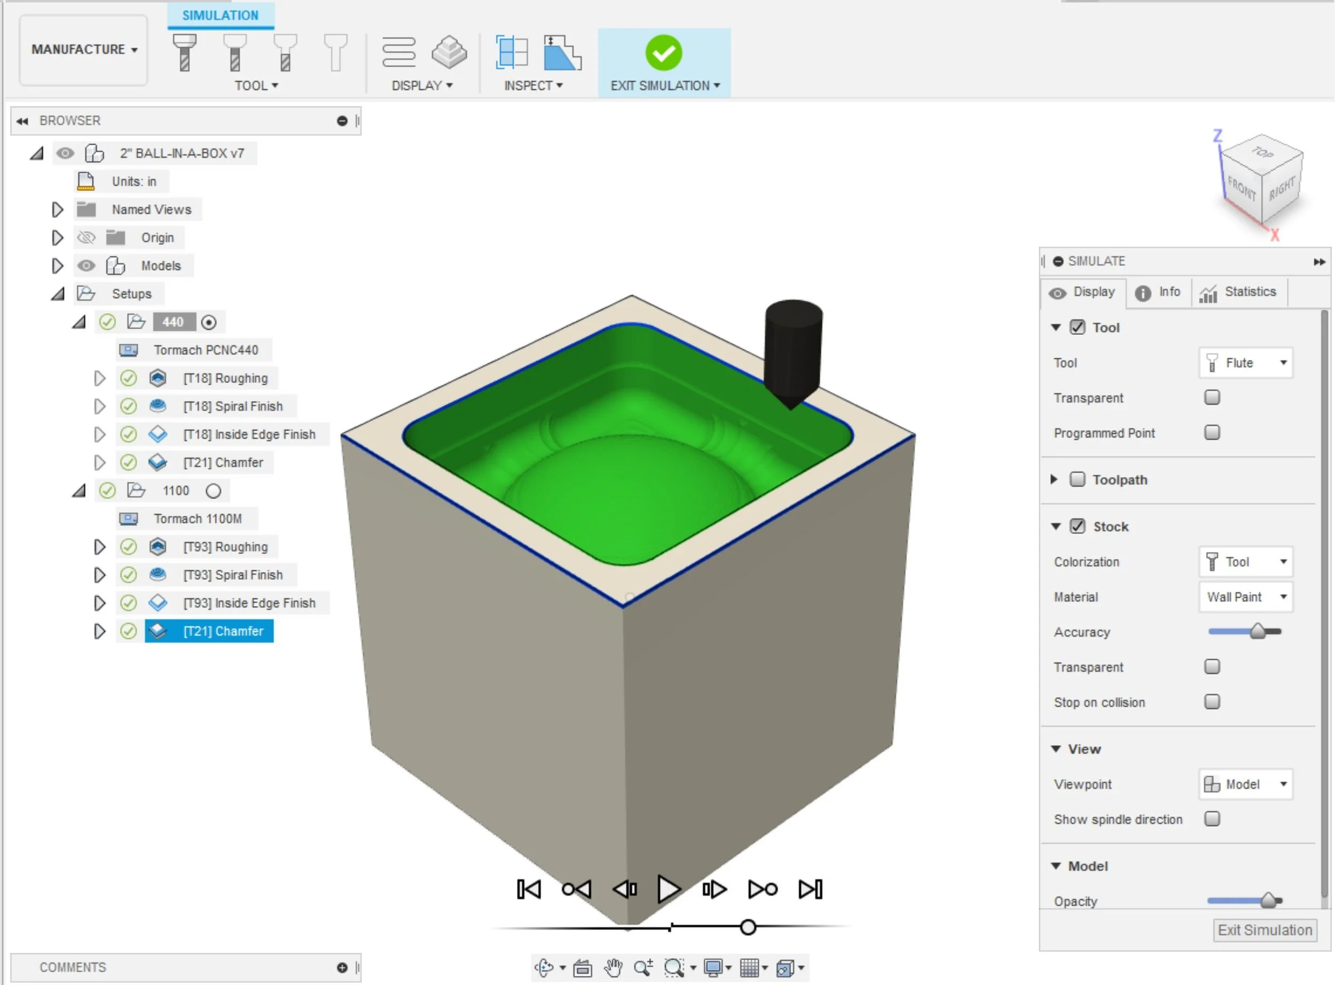Viewport: 1335px width, 985px height.
Task: Open the Material dropdown showing Wall Paint
Action: [1246, 597]
